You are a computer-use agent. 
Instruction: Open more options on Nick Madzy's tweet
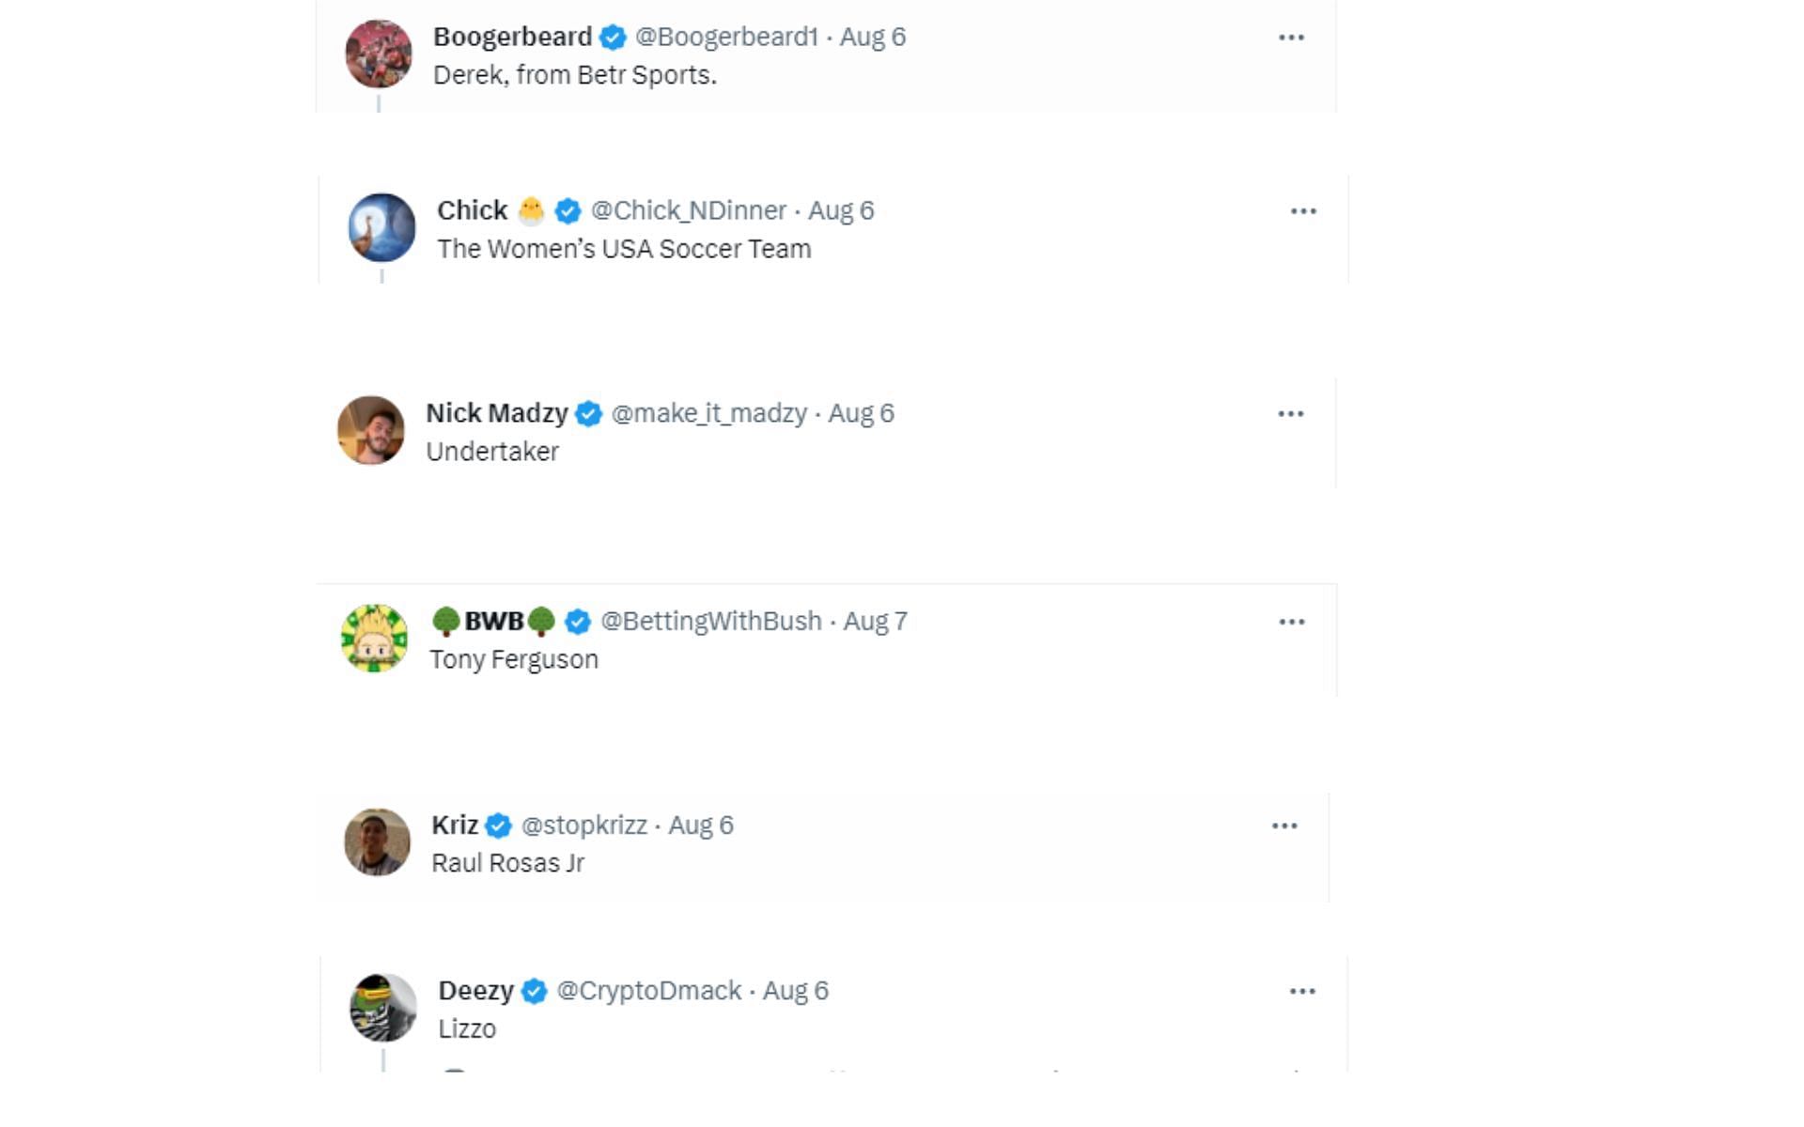tap(1290, 414)
